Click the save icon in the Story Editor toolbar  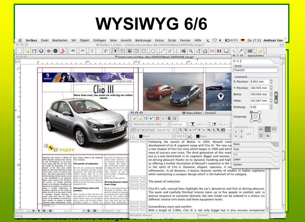pyautogui.click(x=146, y=118)
